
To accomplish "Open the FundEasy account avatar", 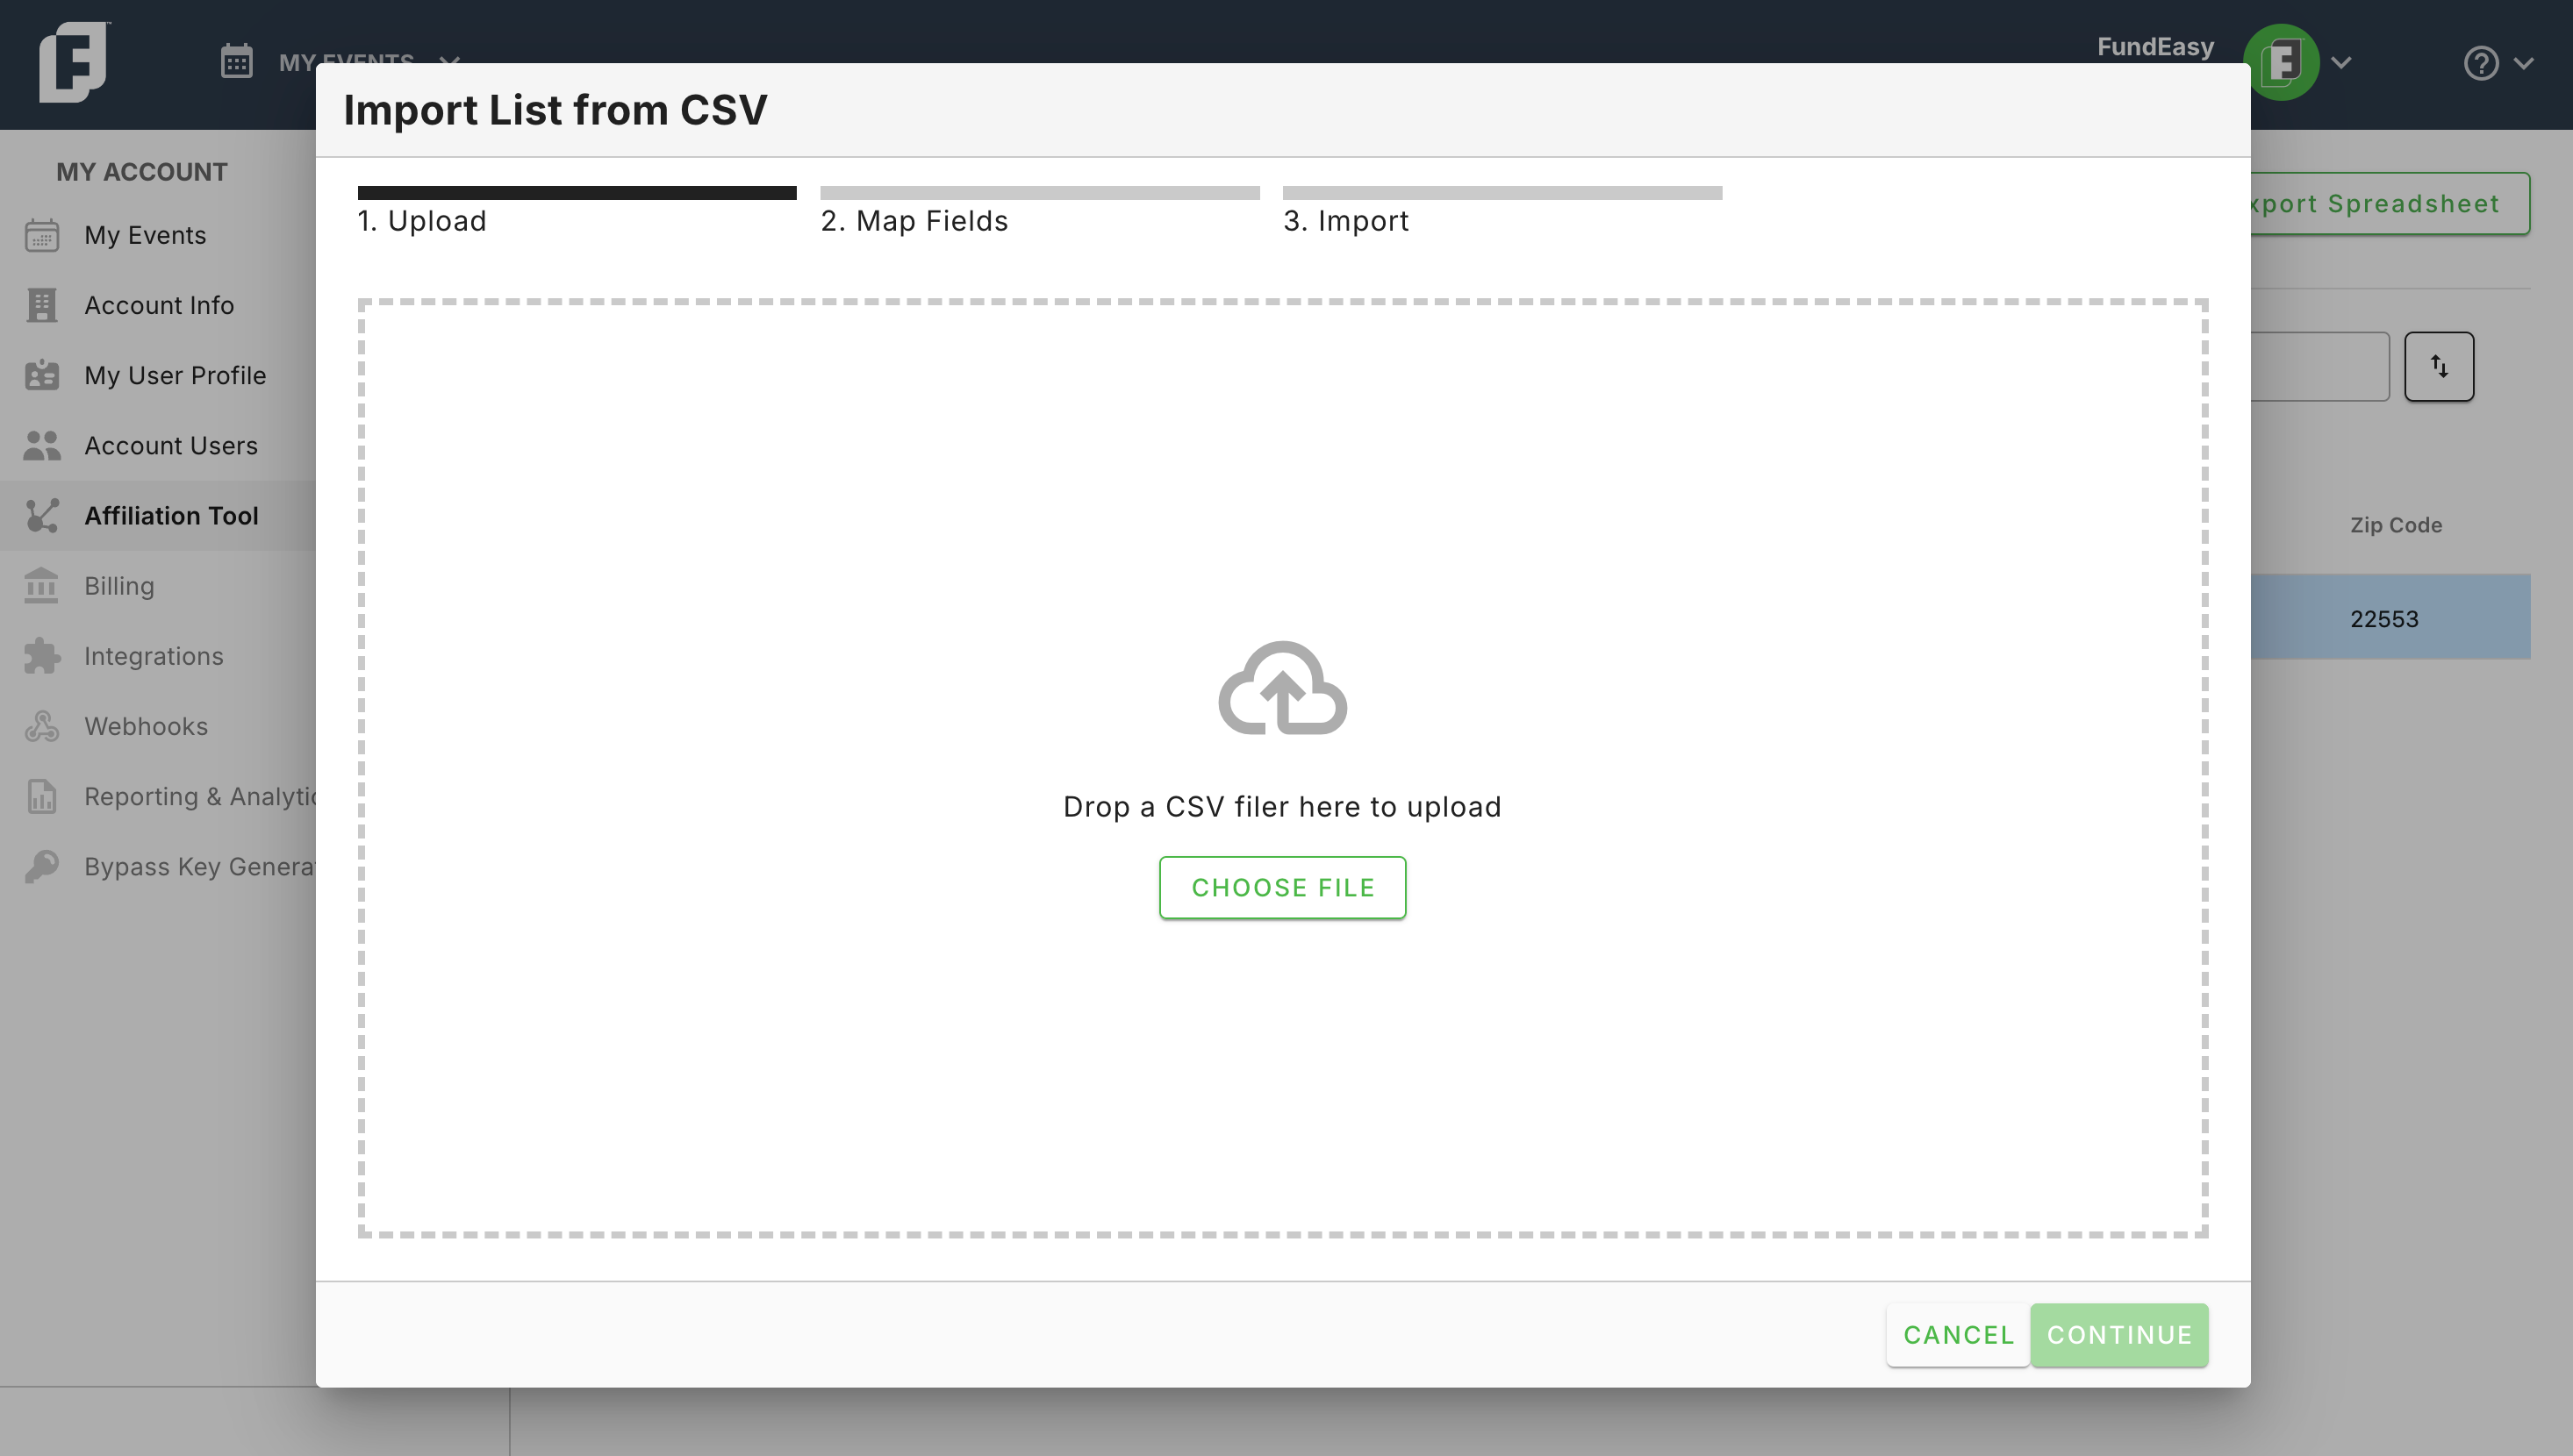I will 2283,62.
